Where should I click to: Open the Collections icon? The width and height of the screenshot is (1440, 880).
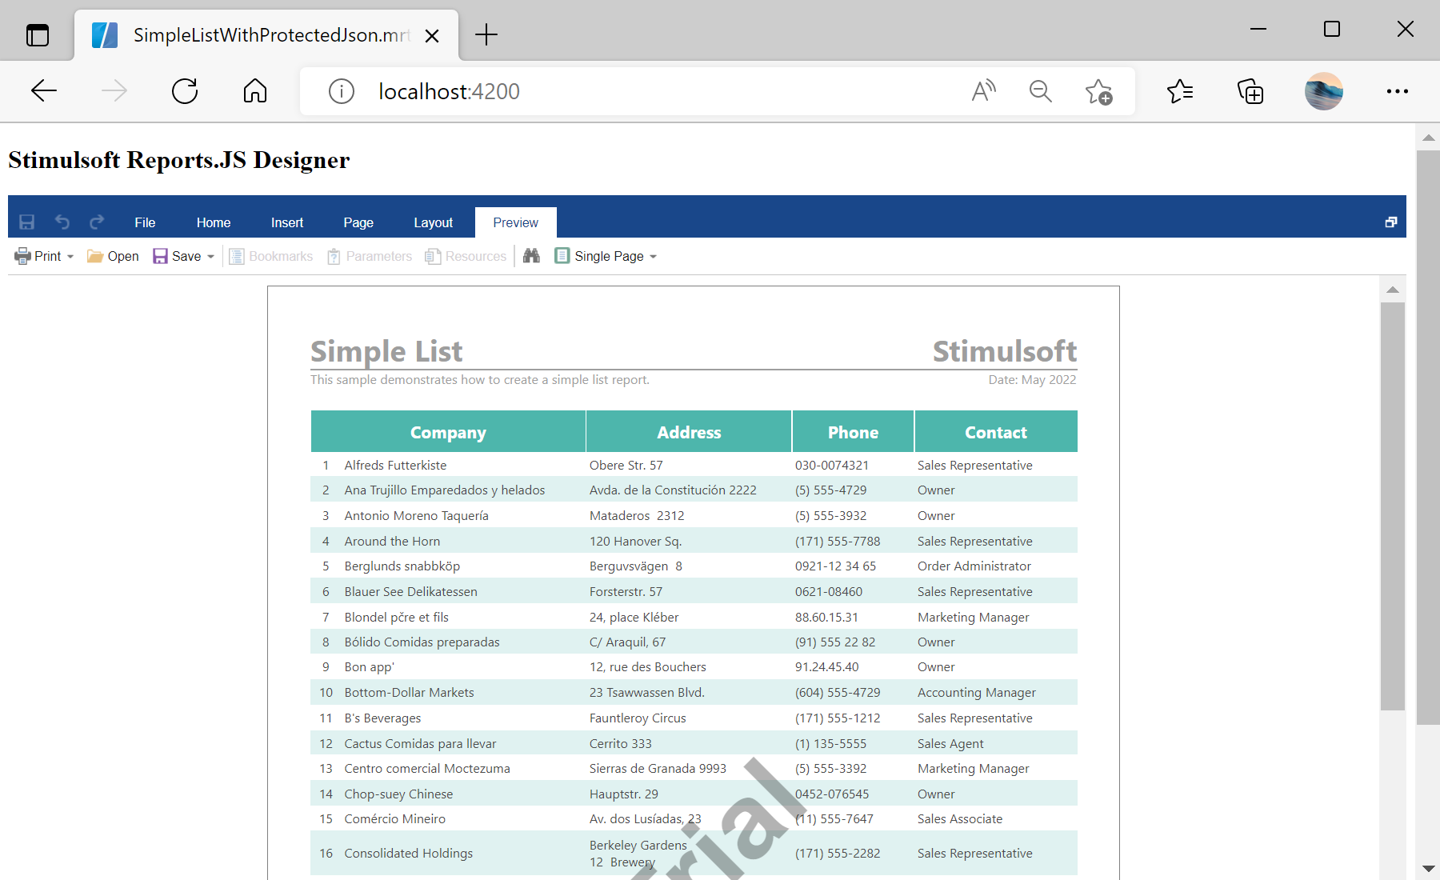(1250, 91)
